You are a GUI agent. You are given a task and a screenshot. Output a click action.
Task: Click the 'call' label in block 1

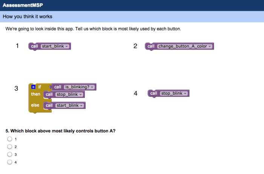34,46
